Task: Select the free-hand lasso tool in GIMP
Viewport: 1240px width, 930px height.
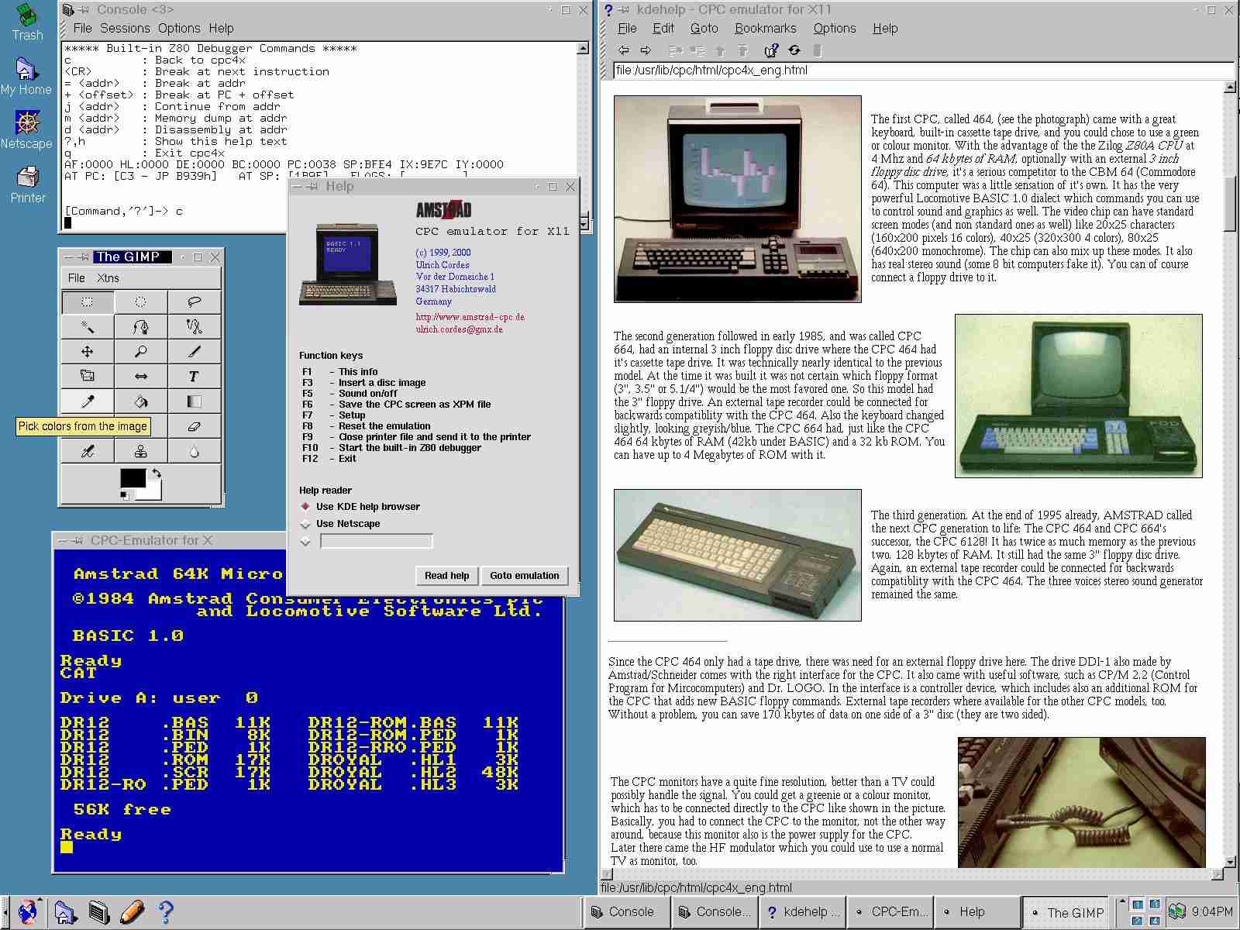Action: click(194, 301)
